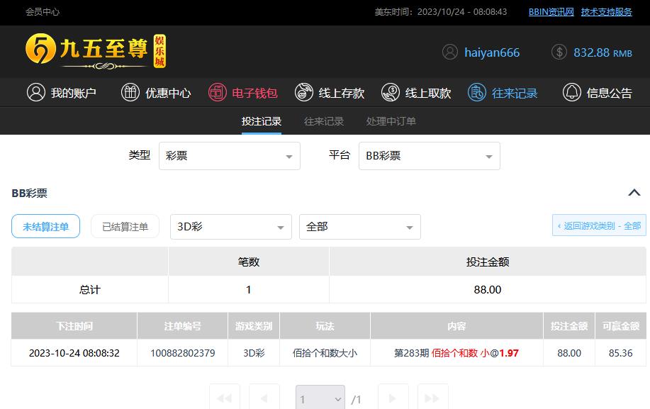Click the username haiyan666
Image resolution: width=650 pixels, height=409 pixels.
click(492, 52)
